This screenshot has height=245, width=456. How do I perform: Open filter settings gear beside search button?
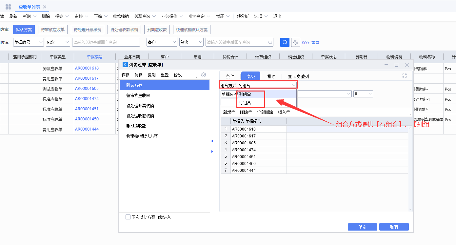pos(296,42)
